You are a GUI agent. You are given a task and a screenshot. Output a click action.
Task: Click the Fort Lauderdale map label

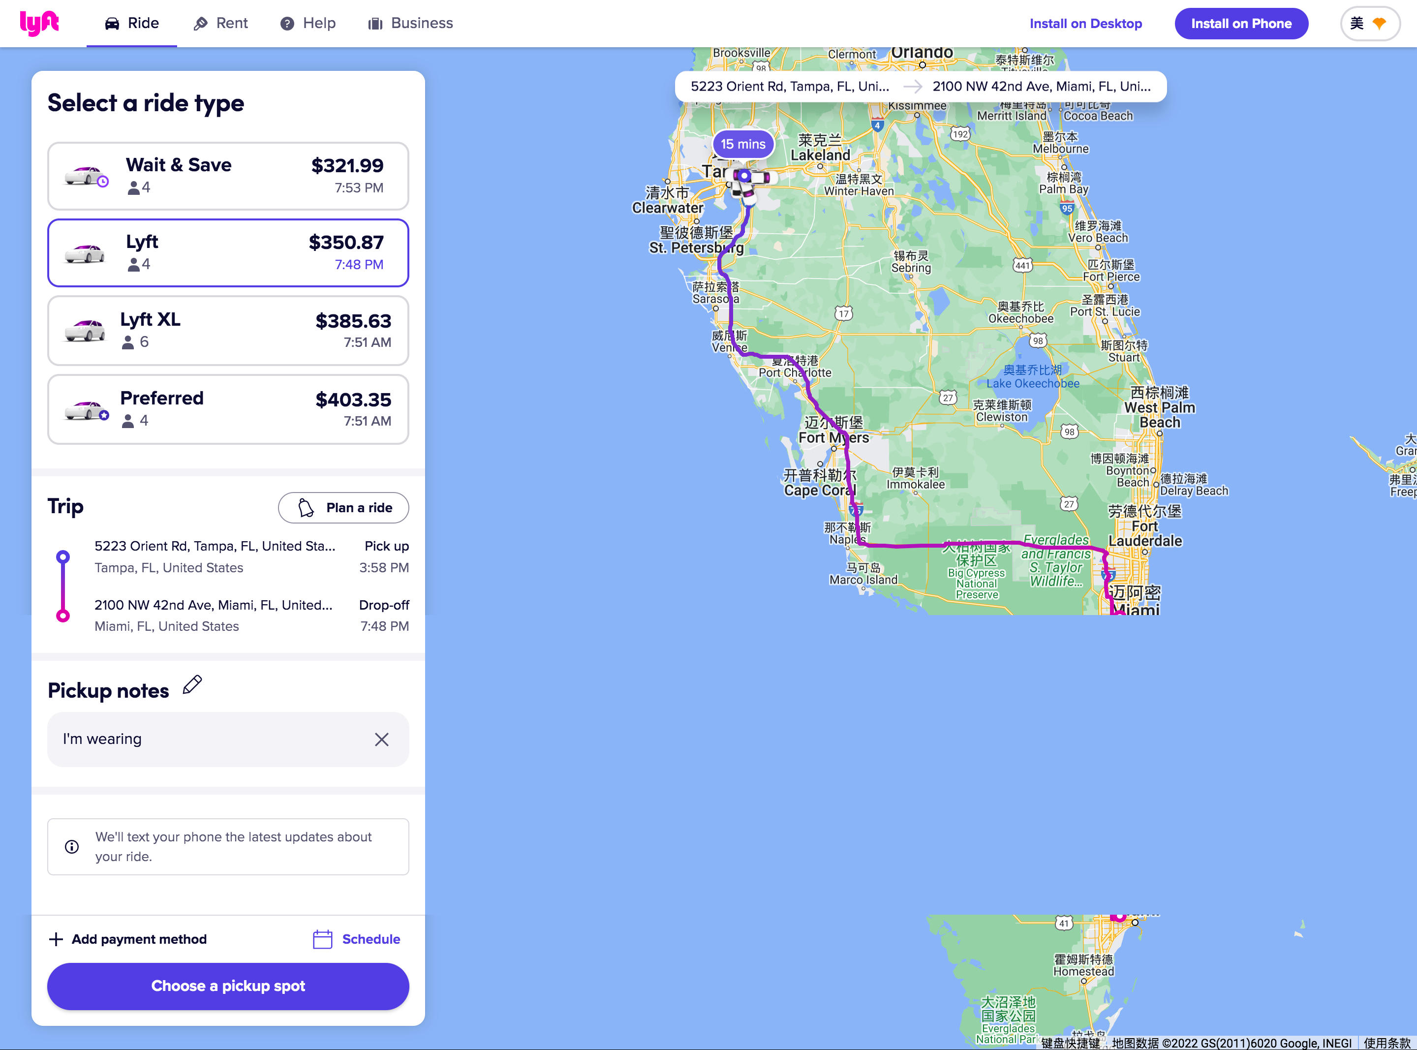coord(1145,525)
